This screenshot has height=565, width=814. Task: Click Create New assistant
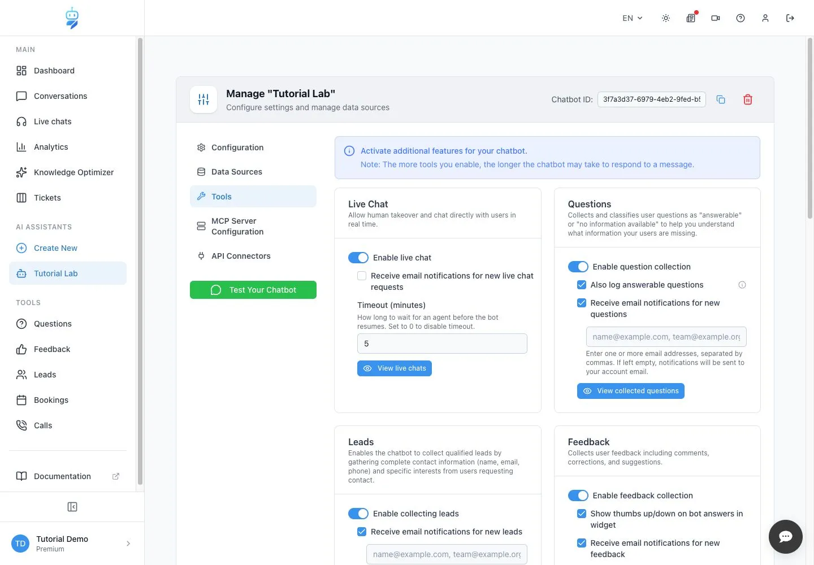68,248
